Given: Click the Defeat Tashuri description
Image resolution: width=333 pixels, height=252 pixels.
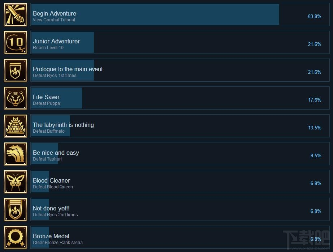Looking at the screenshot, I should click(47, 159).
